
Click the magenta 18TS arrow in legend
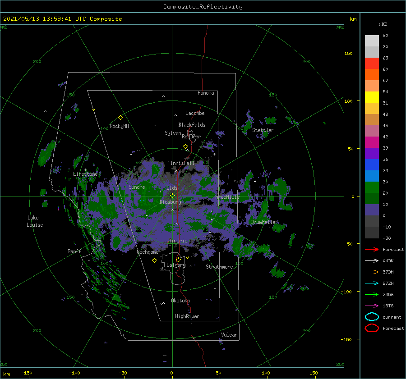(372, 306)
